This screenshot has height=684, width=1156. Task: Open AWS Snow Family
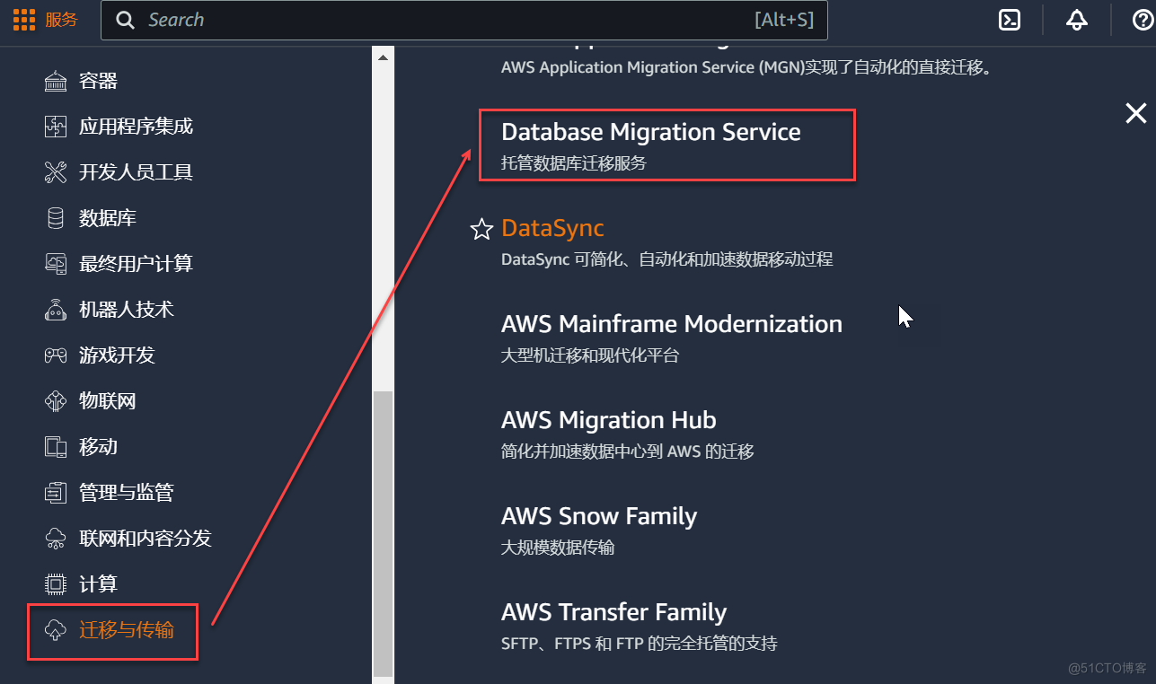tap(599, 516)
